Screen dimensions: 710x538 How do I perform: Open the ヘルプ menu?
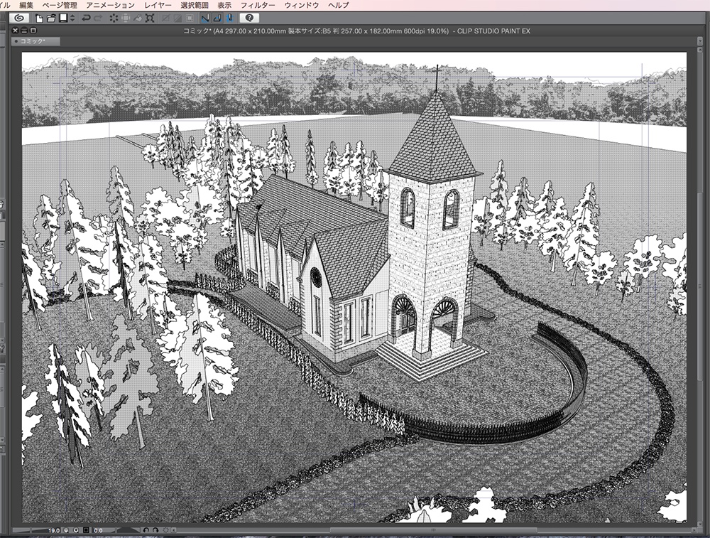[x=339, y=5]
